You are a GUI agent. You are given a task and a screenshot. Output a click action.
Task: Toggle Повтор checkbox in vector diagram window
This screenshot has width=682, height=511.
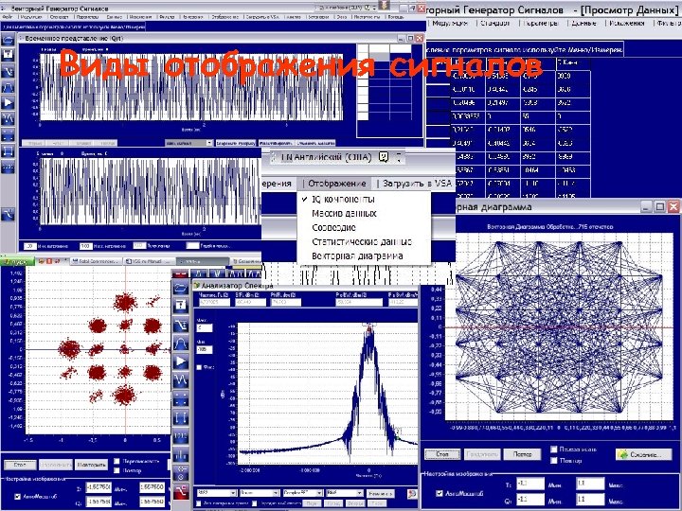[554, 460]
